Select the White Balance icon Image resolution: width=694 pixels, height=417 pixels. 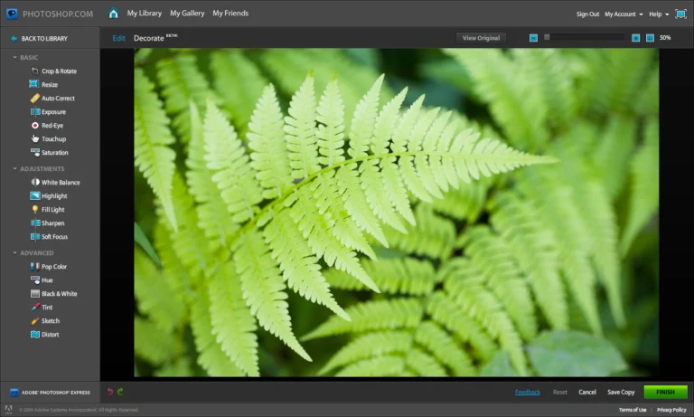[35, 182]
